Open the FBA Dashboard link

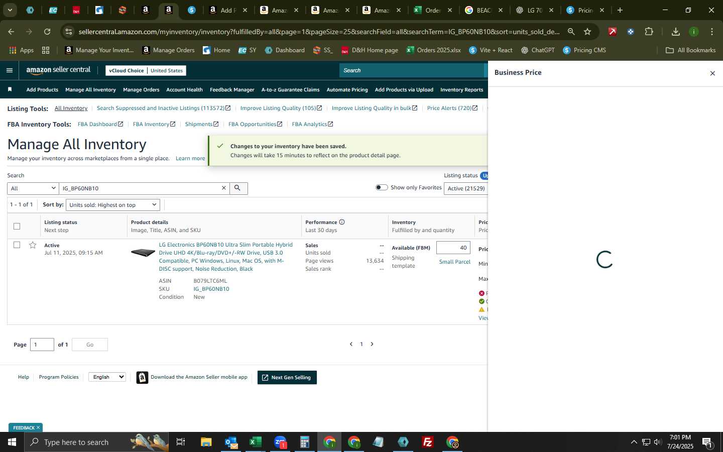(100, 124)
